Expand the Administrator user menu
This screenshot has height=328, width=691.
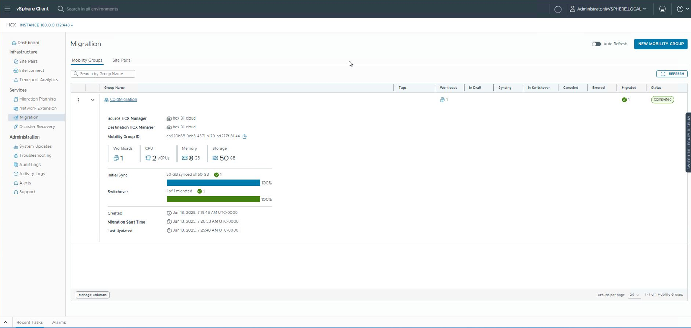[x=608, y=9]
